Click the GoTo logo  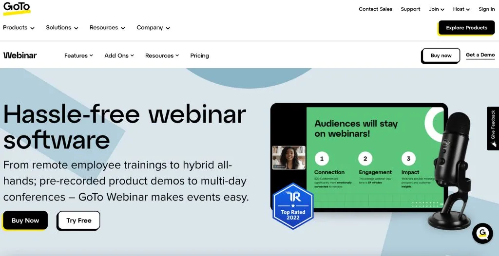pyautogui.click(x=17, y=8)
